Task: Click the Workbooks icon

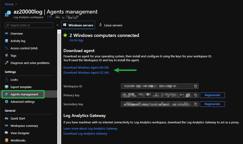Action: coord(6,140)
